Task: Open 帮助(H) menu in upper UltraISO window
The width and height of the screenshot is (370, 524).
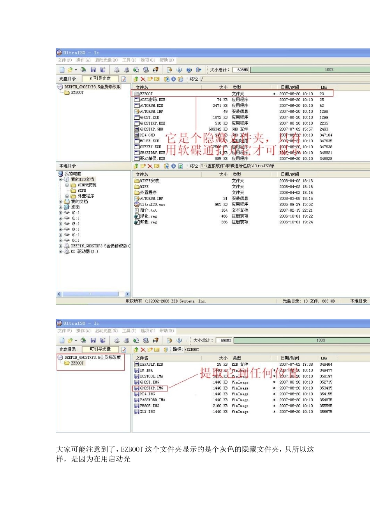Action: pyautogui.click(x=167, y=60)
